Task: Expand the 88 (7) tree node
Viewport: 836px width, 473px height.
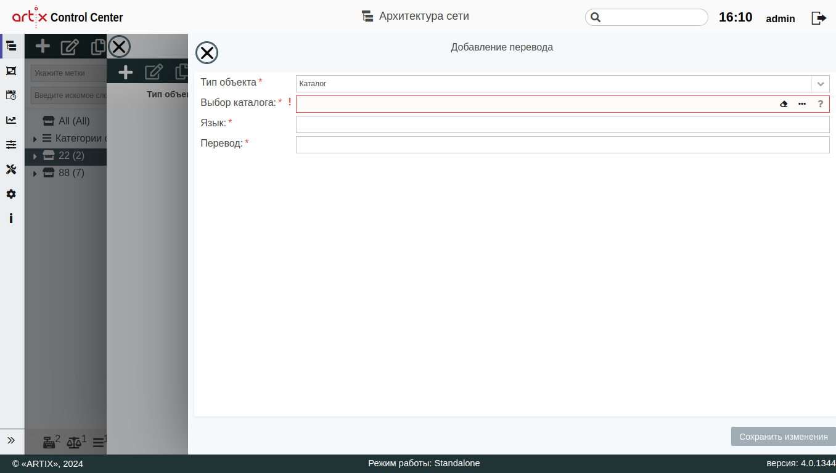Action: (35, 174)
